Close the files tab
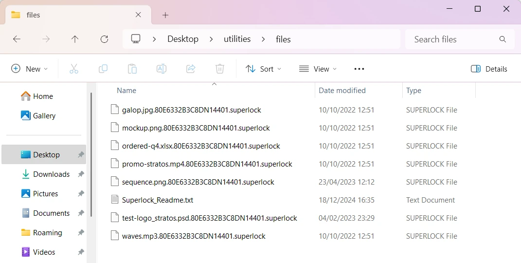This screenshot has height=263, width=521. 138,15
